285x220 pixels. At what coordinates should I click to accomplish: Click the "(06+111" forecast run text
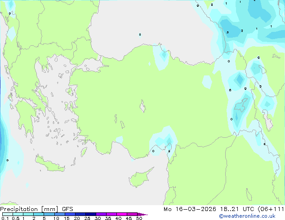click(x=271, y=209)
